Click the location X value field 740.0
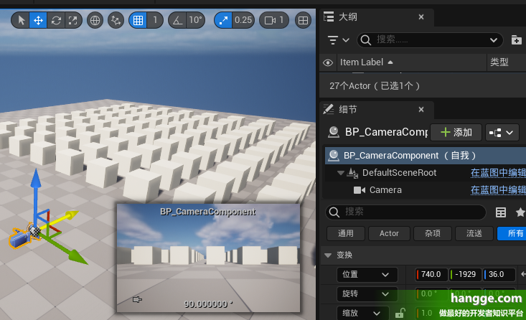 431,274
